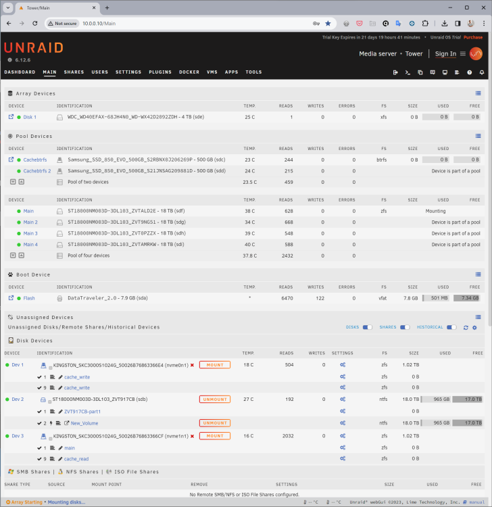492x507 pixels.
Task: Collapse Cachebtrfs pool down arrow
Action: click(13, 182)
